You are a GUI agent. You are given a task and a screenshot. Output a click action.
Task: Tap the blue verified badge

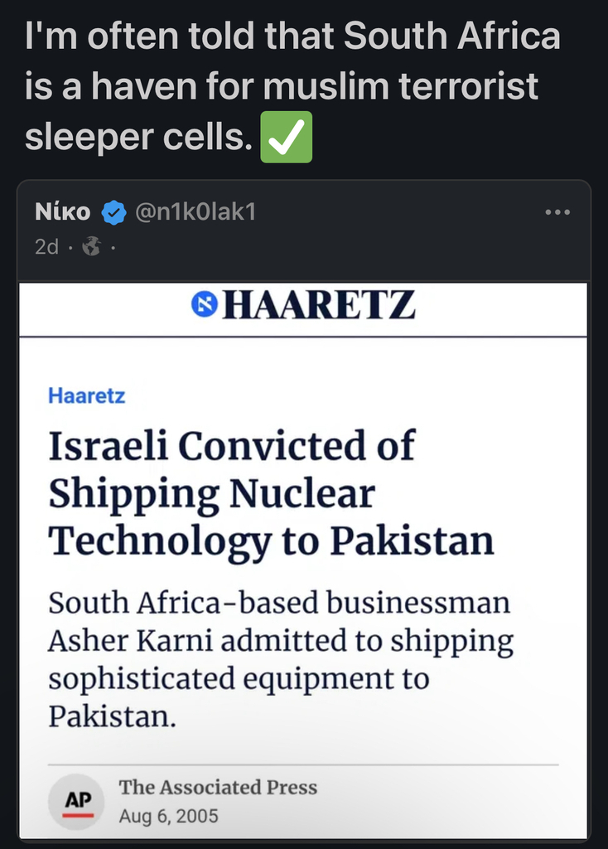click(x=113, y=213)
